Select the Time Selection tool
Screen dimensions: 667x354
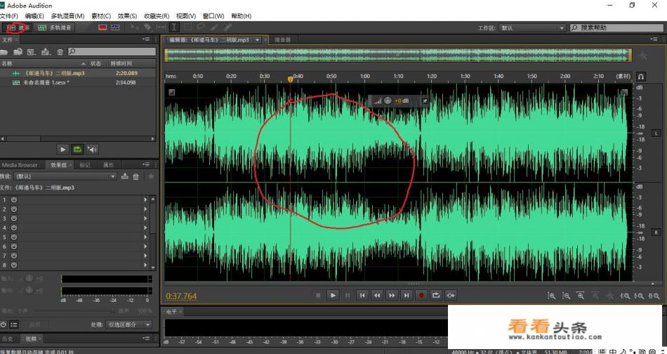tap(174, 27)
